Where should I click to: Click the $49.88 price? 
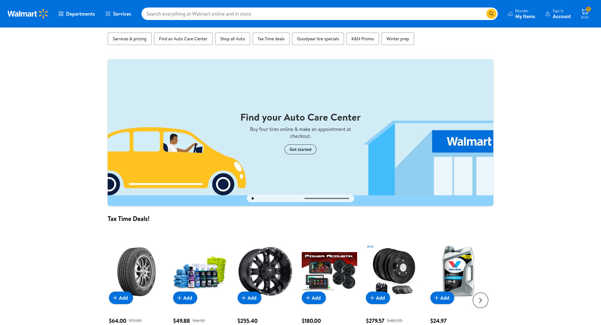(182, 321)
